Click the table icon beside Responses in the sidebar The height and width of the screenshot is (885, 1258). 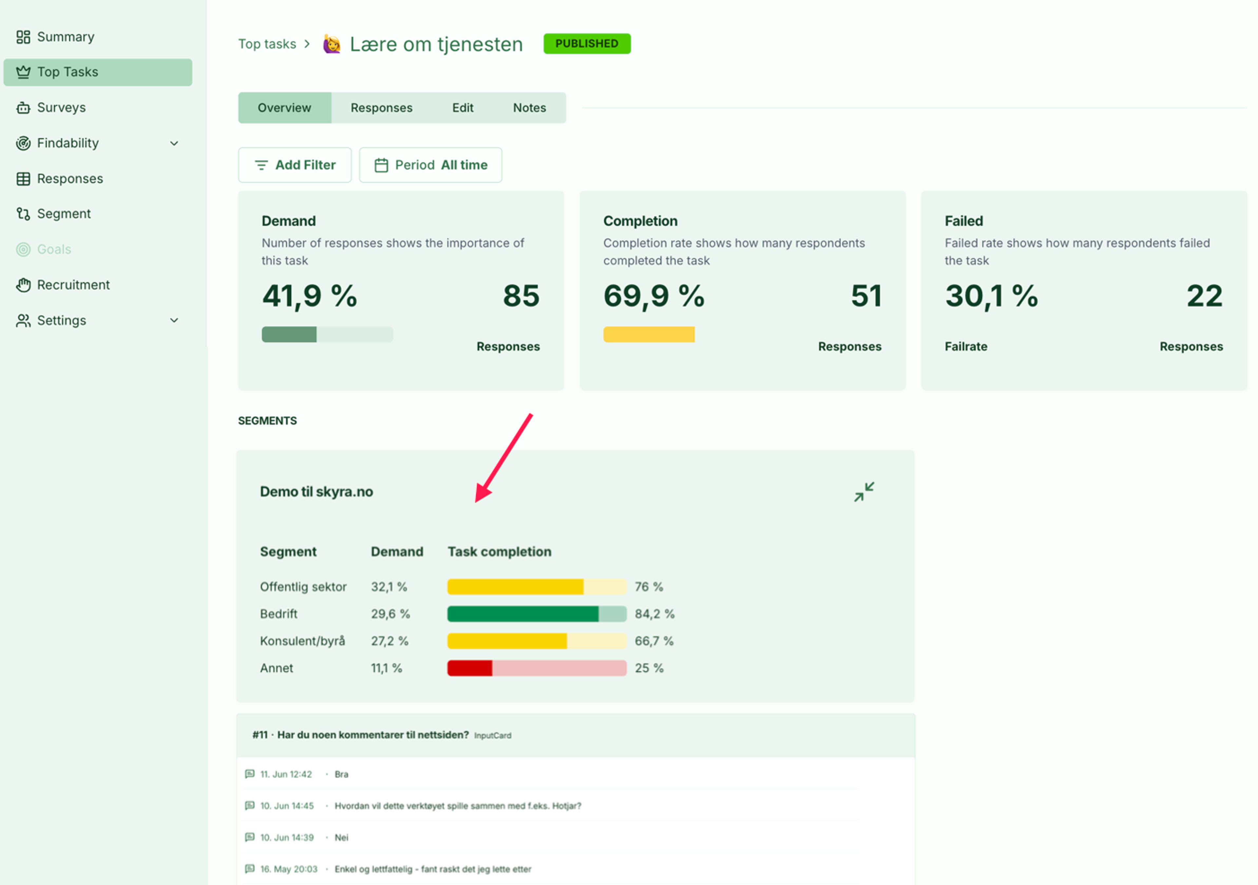23,179
